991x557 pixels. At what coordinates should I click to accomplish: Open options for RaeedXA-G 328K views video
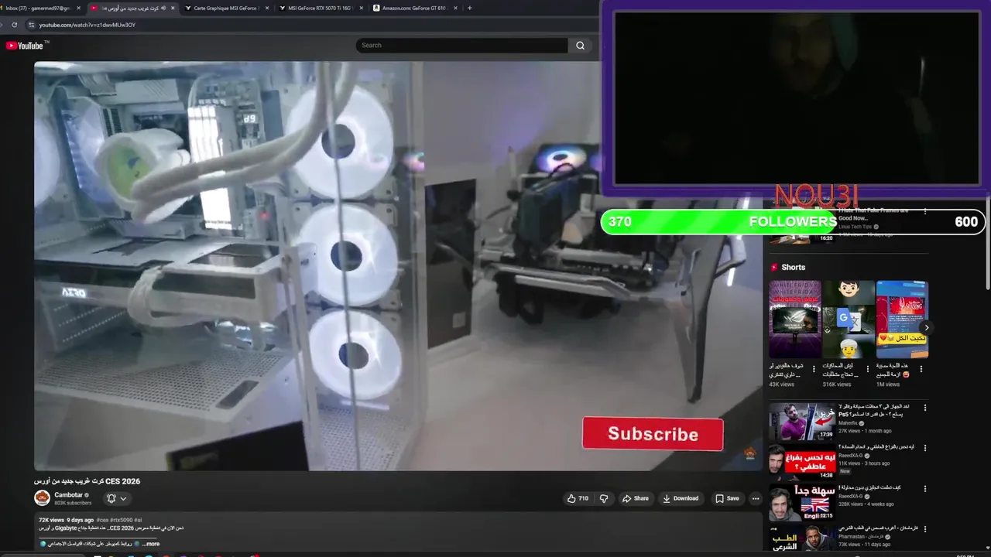(x=924, y=489)
